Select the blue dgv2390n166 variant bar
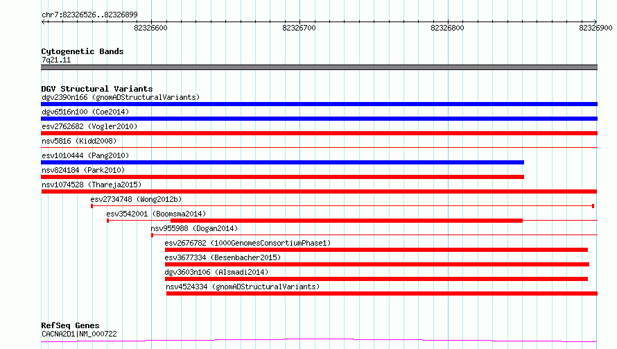This screenshot has height=349, width=617. click(319, 104)
